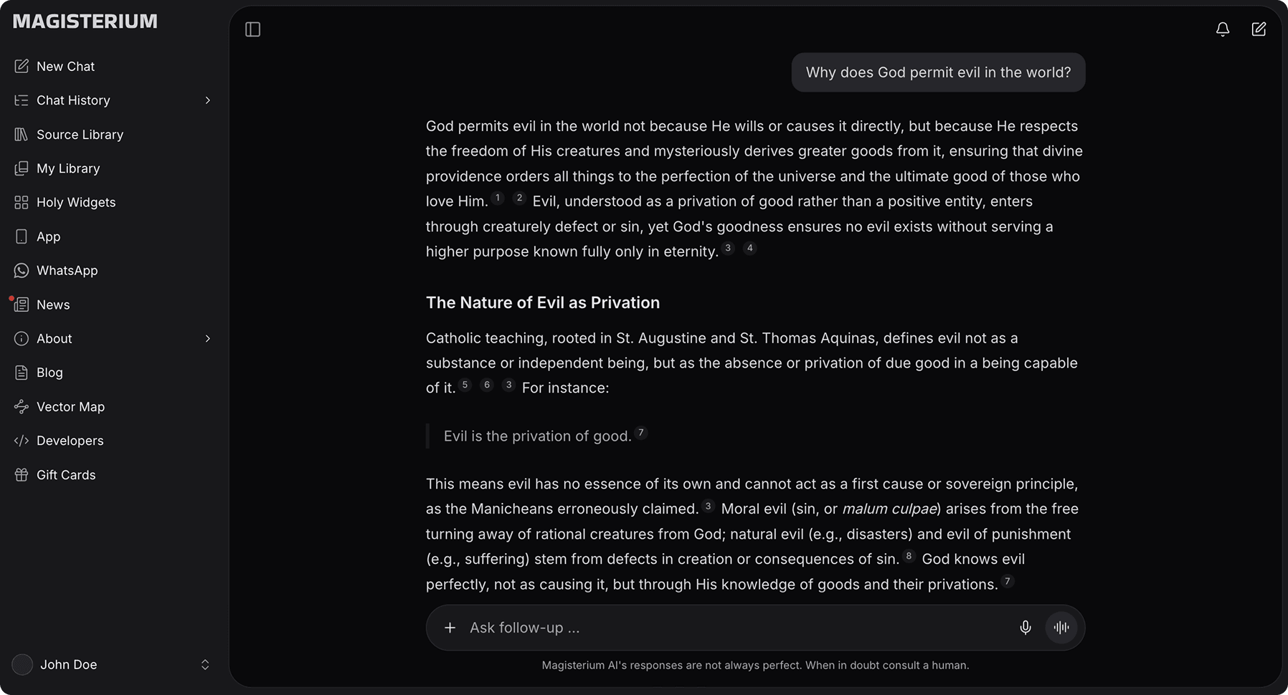Open citation 8 after 'consequences of sin'
Viewport: 1288px width, 695px height.
(909, 556)
